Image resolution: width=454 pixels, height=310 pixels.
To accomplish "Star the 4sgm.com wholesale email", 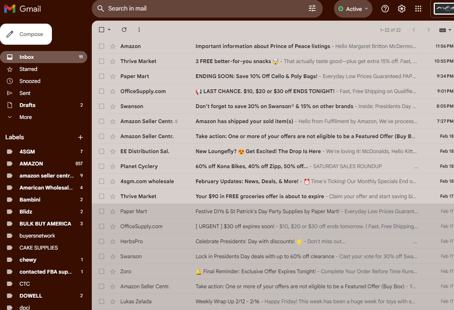I will [x=112, y=181].
